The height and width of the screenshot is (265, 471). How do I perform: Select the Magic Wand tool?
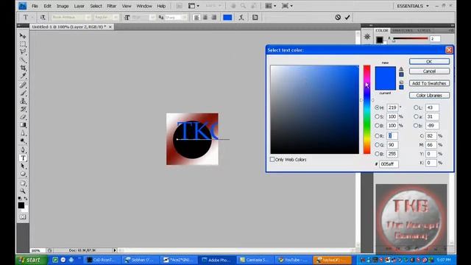pyautogui.click(x=23, y=60)
